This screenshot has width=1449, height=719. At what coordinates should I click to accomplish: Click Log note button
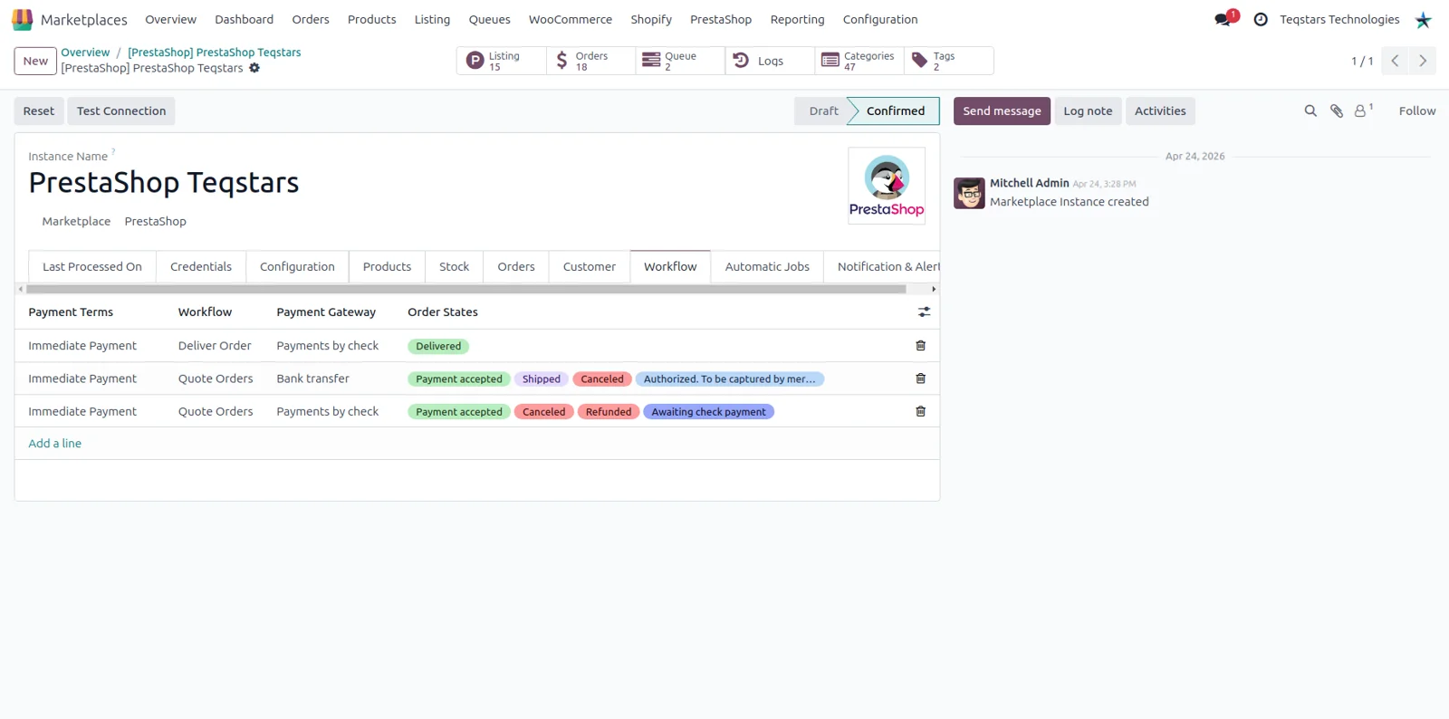(1088, 110)
